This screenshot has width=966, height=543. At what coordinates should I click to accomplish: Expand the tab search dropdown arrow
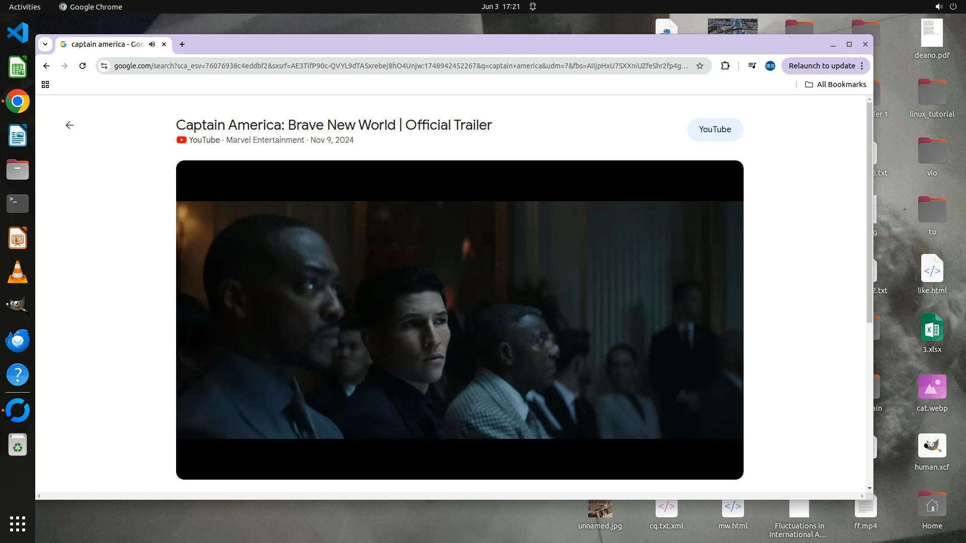coord(45,44)
